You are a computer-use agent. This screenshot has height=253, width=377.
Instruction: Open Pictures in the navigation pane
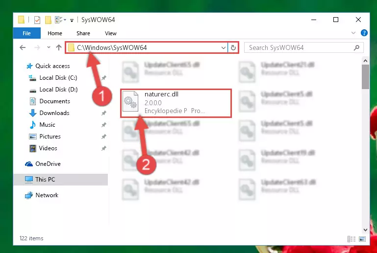point(50,137)
